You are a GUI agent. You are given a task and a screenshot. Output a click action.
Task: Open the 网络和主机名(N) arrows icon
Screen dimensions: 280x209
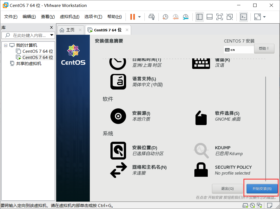pyautogui.click(x=119, y=170)
